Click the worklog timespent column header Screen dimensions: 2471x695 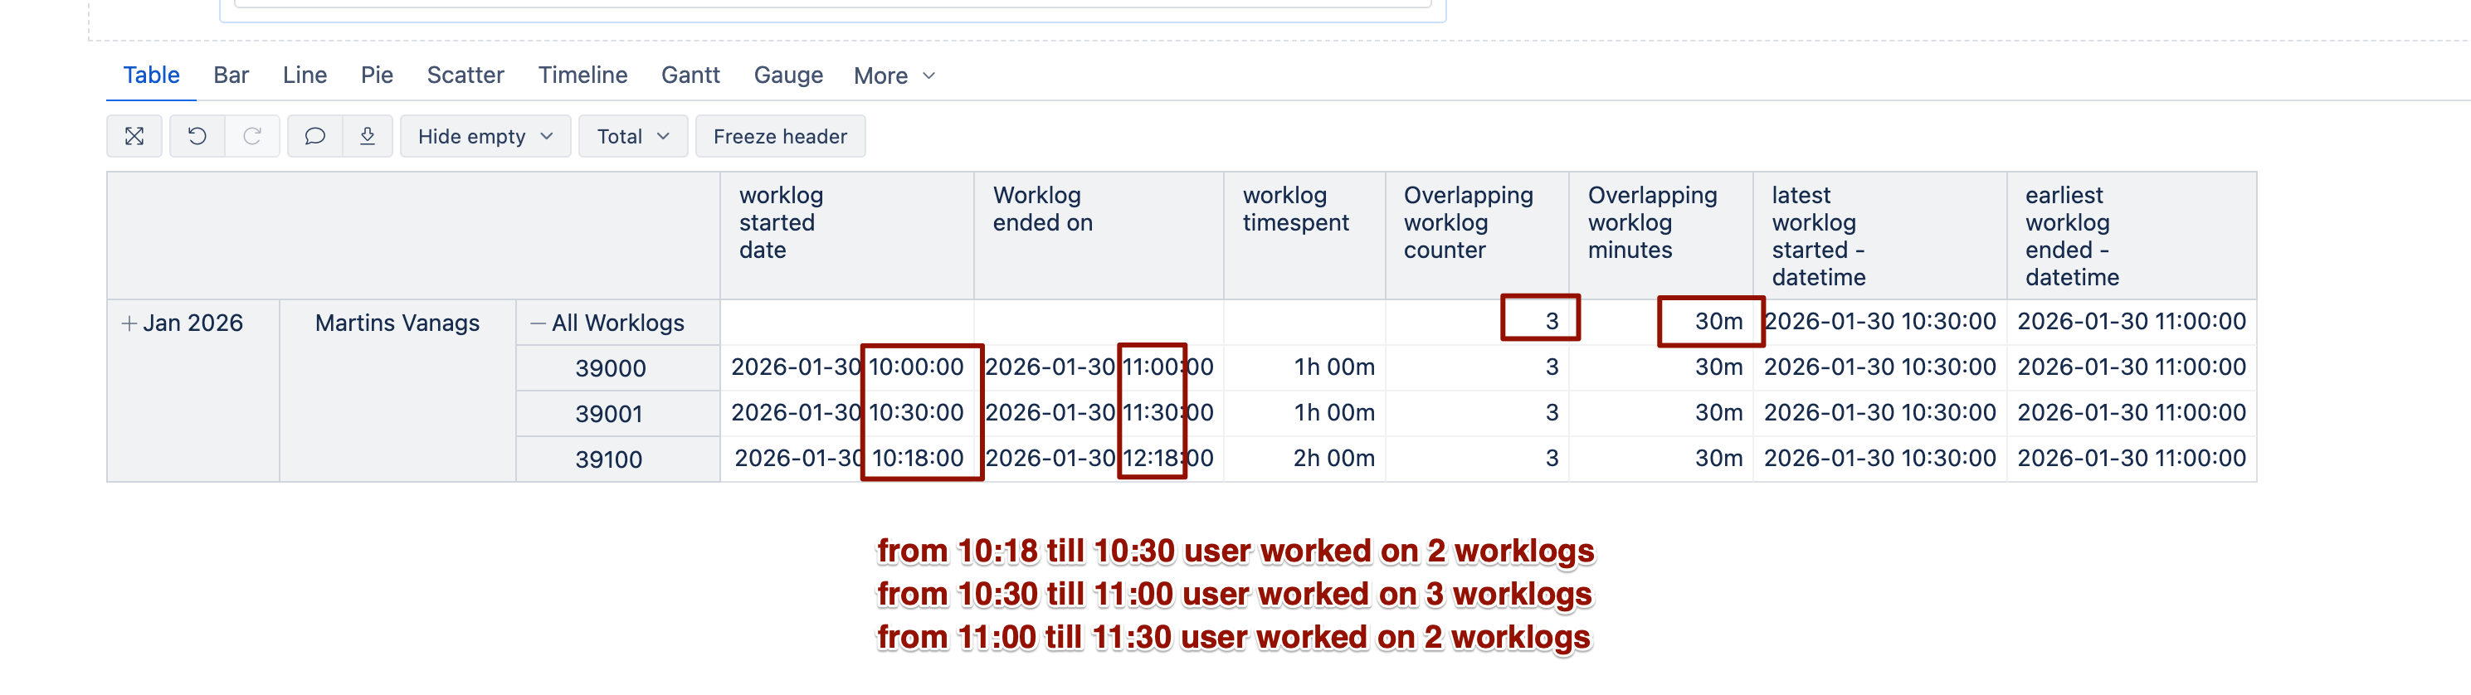click(1295, 209)
